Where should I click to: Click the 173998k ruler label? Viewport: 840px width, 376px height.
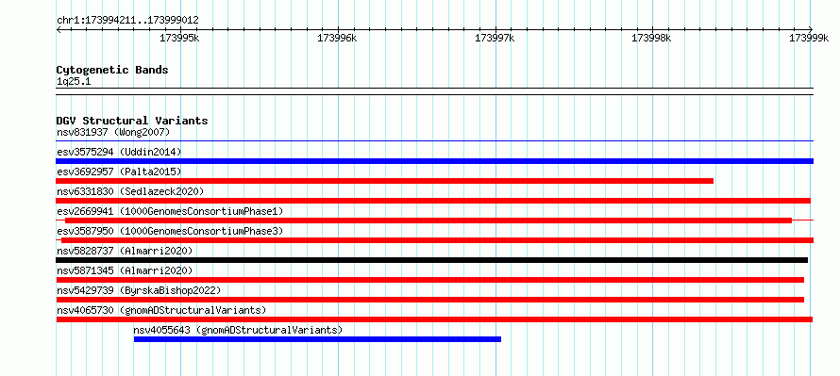click(x=652, y=38)
